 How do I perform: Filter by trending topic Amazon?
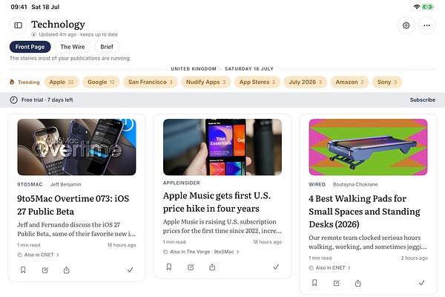pos(349,82)
